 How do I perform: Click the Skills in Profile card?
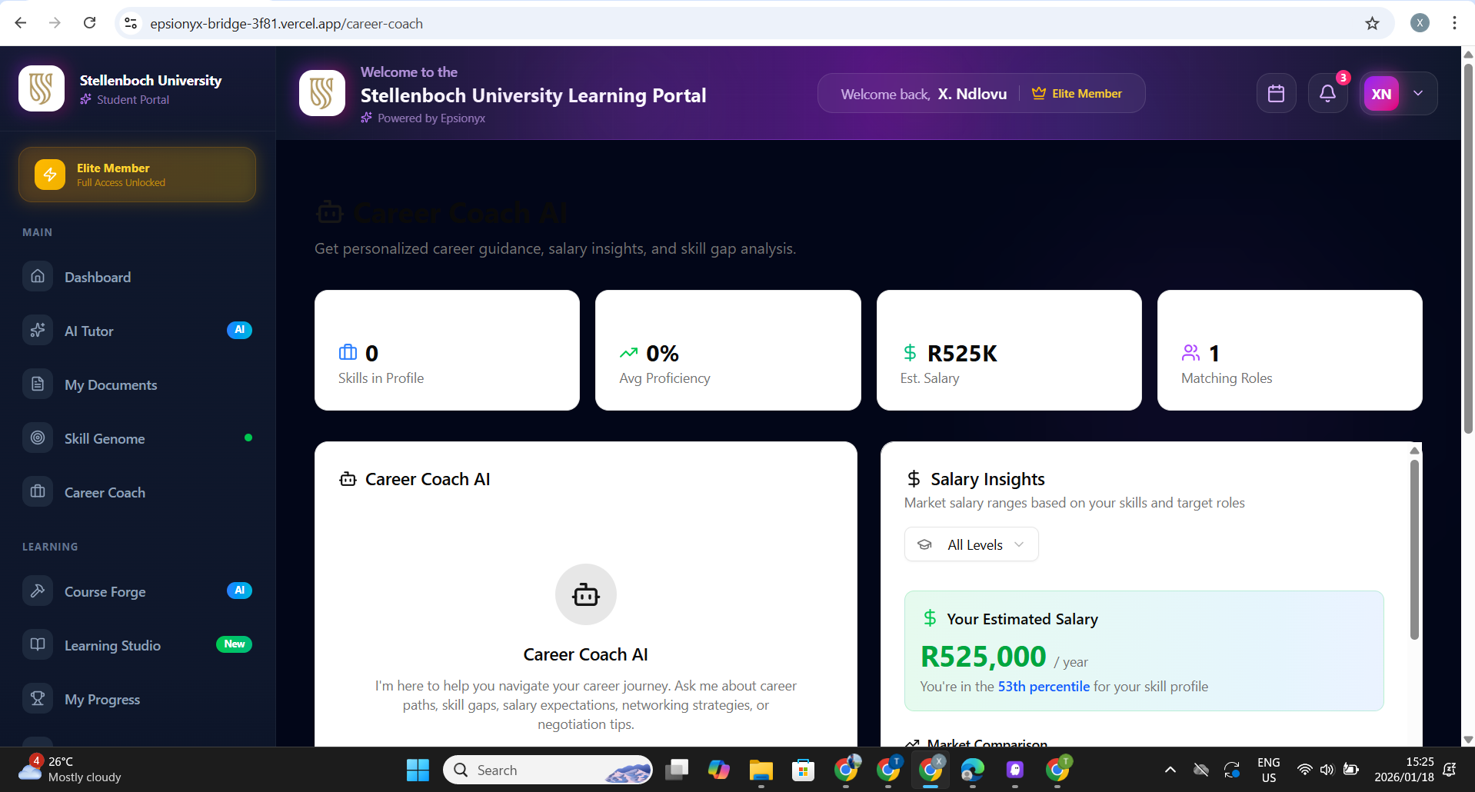(x=447, y=350)
